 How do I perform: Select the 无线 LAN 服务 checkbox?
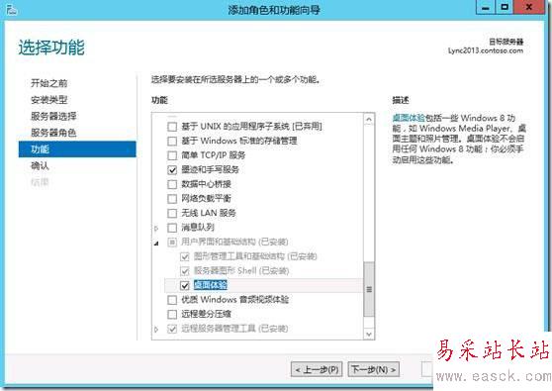click(172, 213)
